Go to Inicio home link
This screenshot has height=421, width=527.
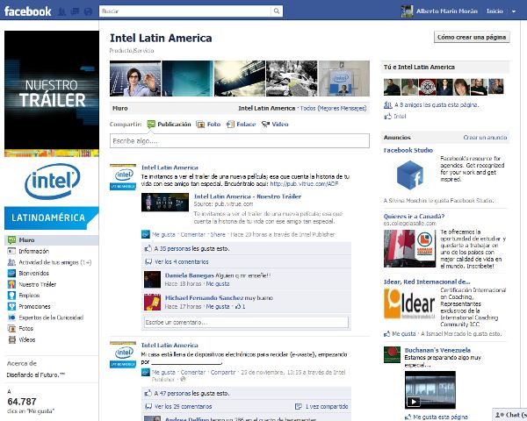pos(495,11)
